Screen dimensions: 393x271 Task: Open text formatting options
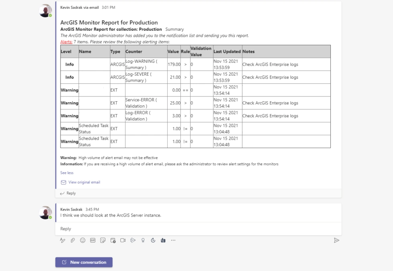pyautogui.click(x=62, y=240)
